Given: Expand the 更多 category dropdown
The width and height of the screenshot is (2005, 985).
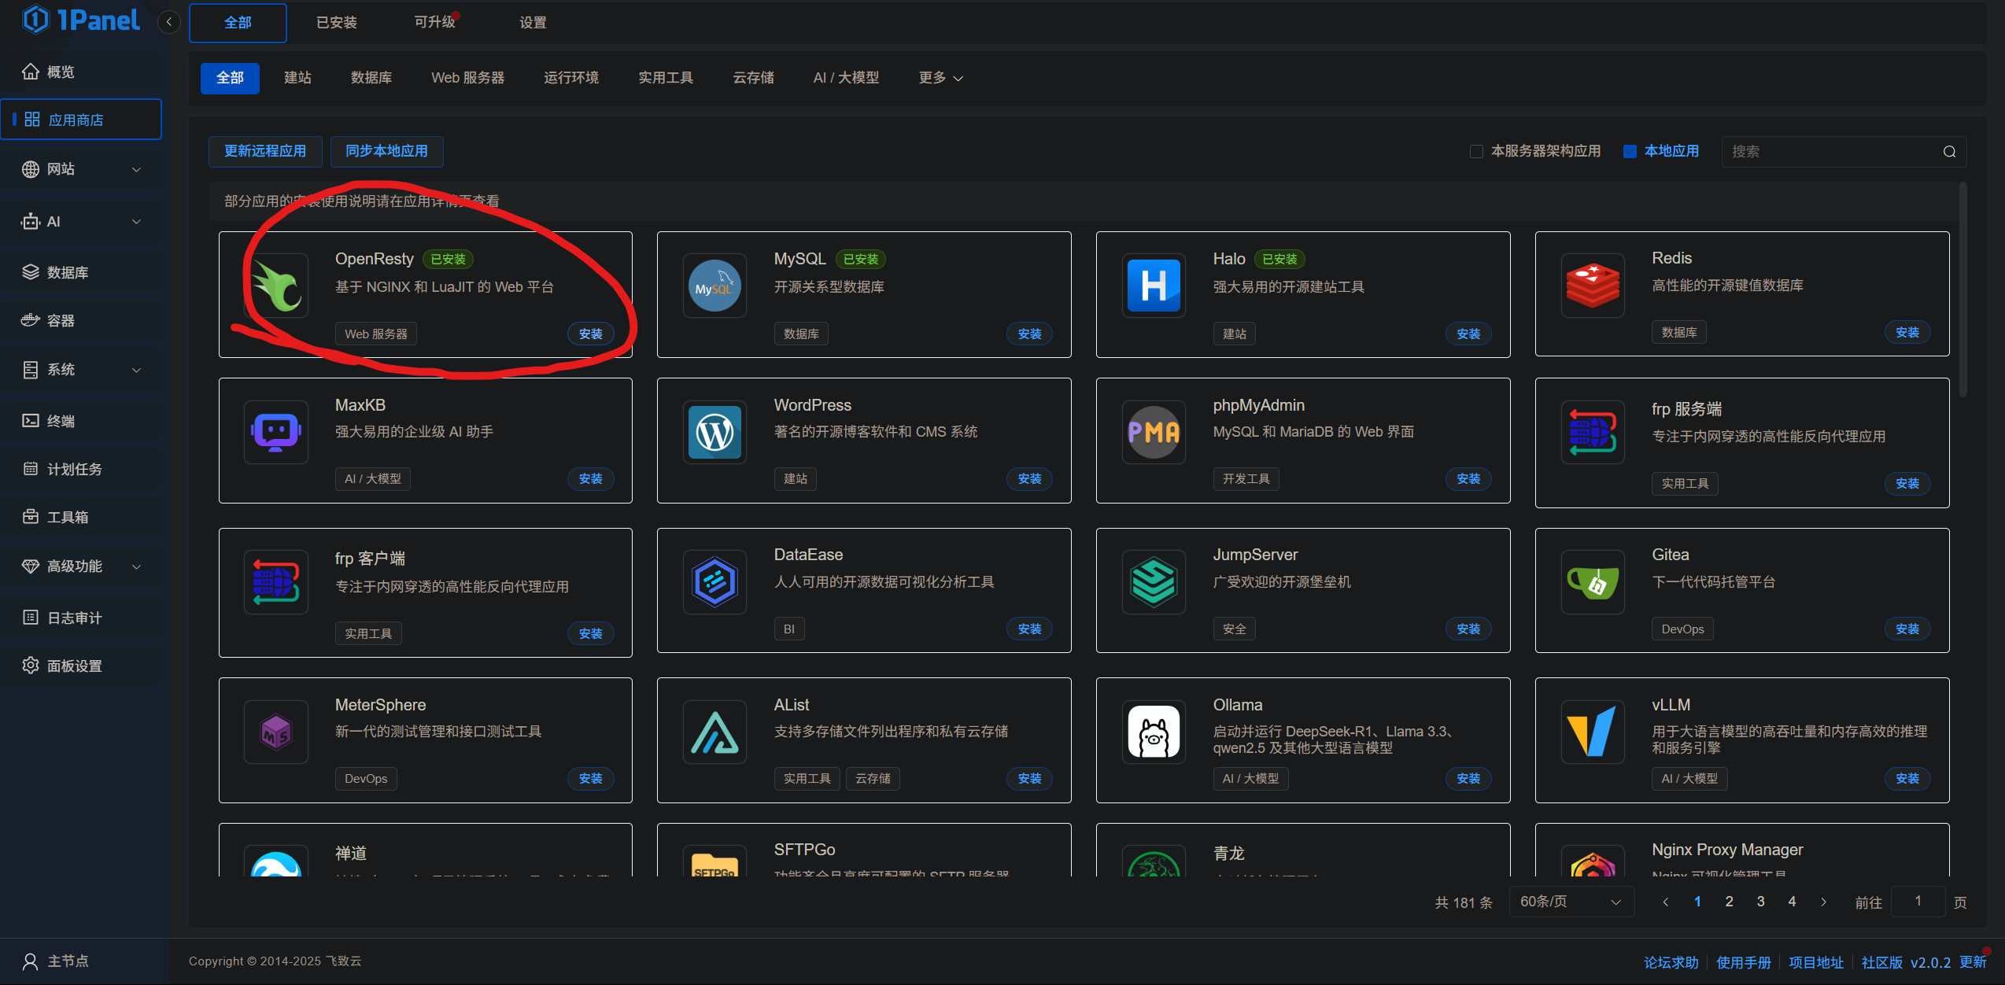Looking at the screenshot, I should click(940, 78).
